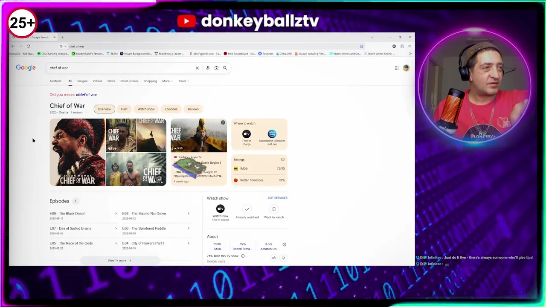
Task: Toggle Want to watch bookmark
Action: (x=274, y=209)
